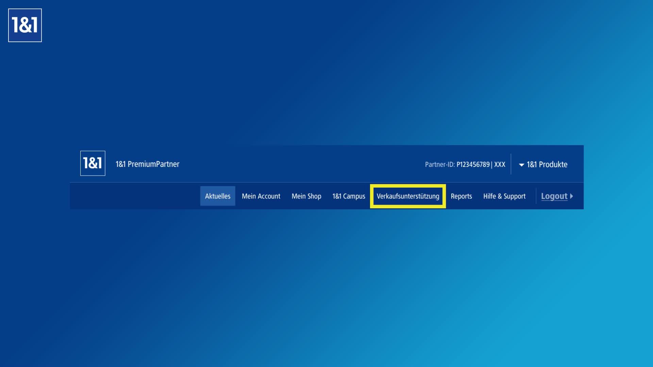Click the XXX text after partner number

pyautogui.click(x=500, y=164)
